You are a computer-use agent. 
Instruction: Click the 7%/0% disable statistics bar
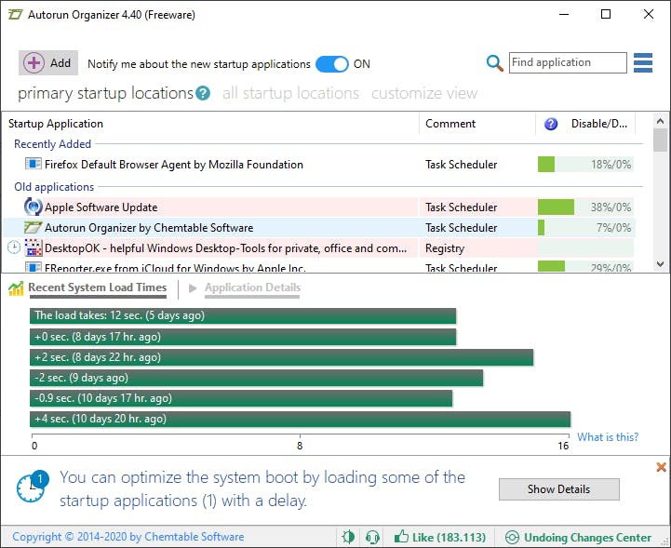(x=585, y=228)
